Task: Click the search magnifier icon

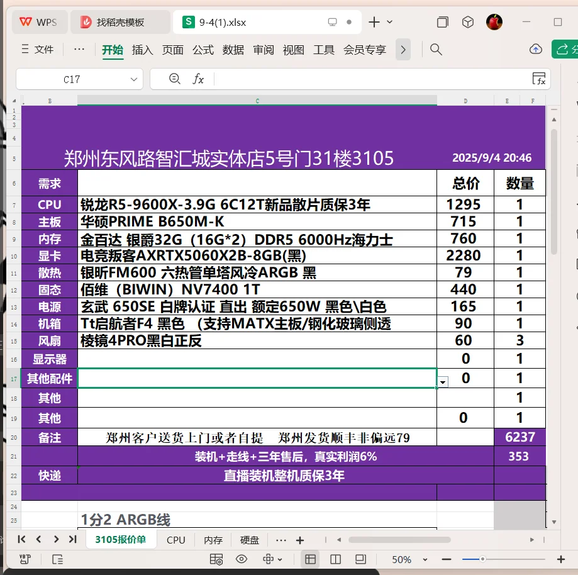Action: [x=436, y=50]
